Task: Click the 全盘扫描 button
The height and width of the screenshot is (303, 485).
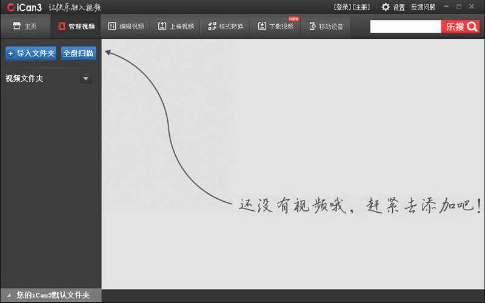Action: coord(79,53)
